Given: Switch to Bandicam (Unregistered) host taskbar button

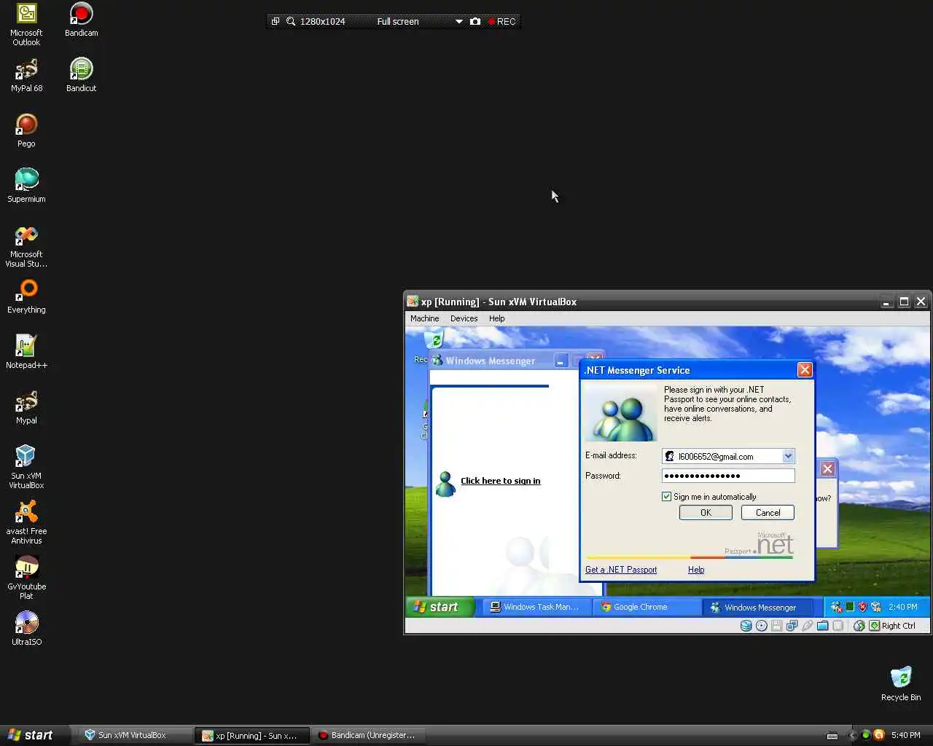Looking at the screenshot, I should click(369, 735).
